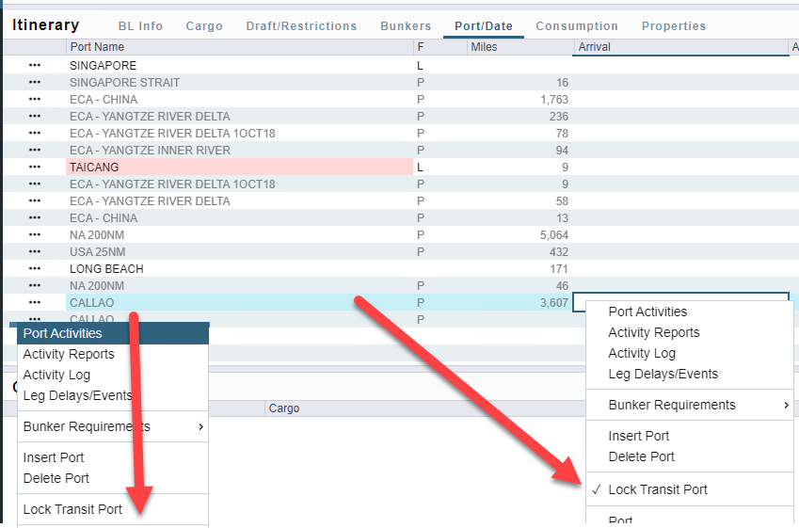Open the ellipsis menu for SINGAPORE STRAIT
The width and height of the screenshot is (799, 528).
(35, 83)
